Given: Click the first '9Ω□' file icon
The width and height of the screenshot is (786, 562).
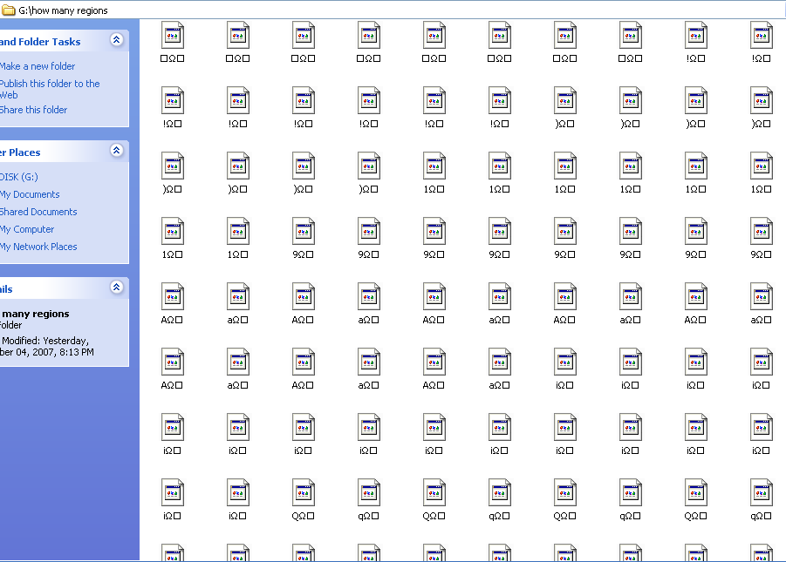Looking at the screenshot, I should 303,232.
